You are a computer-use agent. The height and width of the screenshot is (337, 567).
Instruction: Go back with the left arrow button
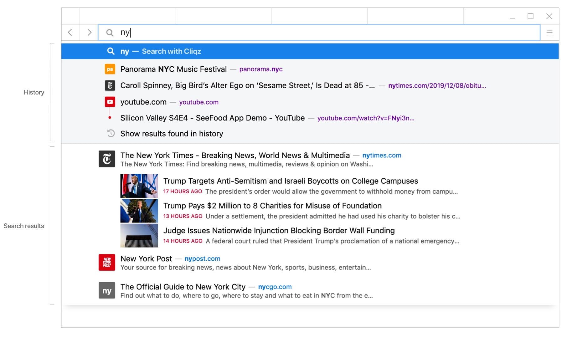[x=70, y=33]
